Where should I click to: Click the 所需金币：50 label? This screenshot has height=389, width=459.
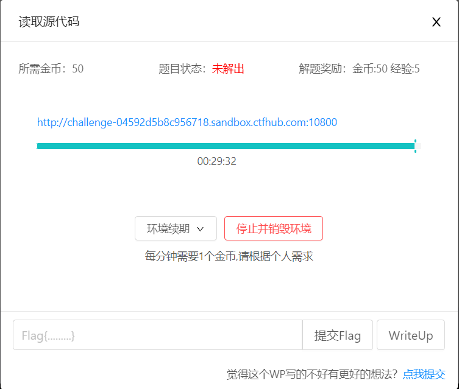tap(51, 69)
